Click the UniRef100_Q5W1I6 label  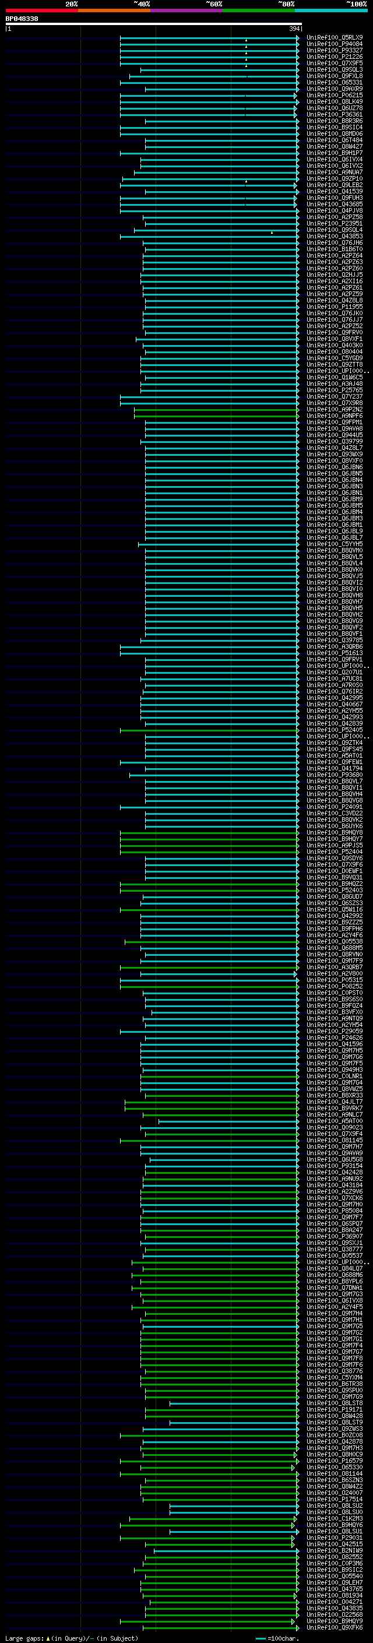(x=335, y=910)
